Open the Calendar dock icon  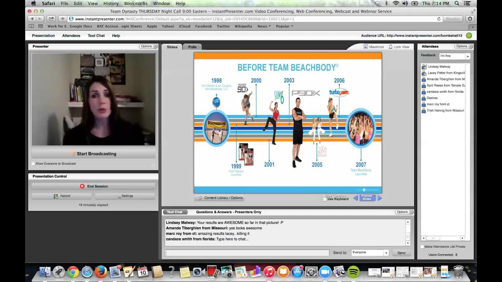click(142, 272)
